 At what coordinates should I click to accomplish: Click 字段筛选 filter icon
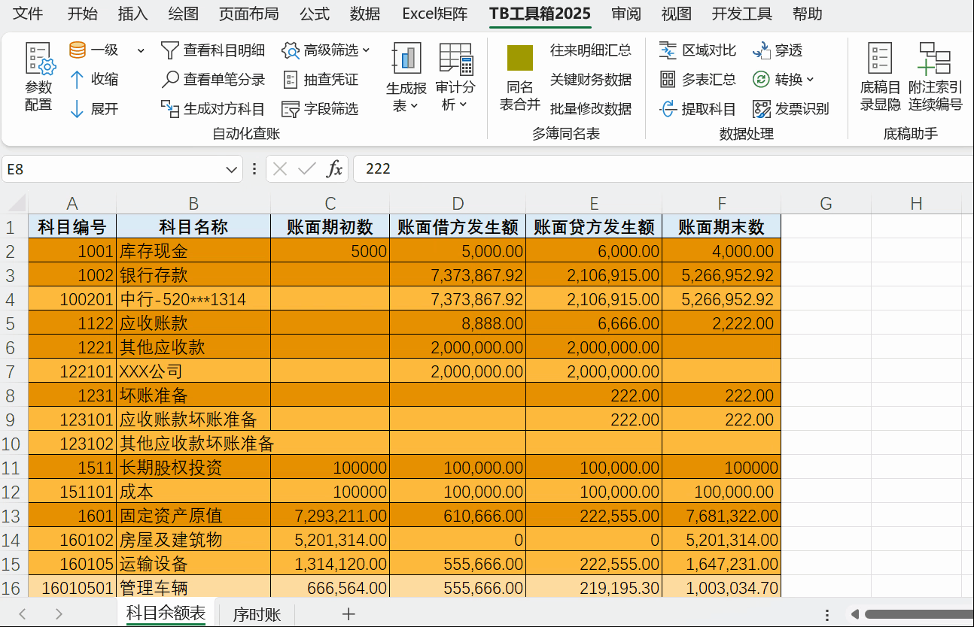pos(291,109)
